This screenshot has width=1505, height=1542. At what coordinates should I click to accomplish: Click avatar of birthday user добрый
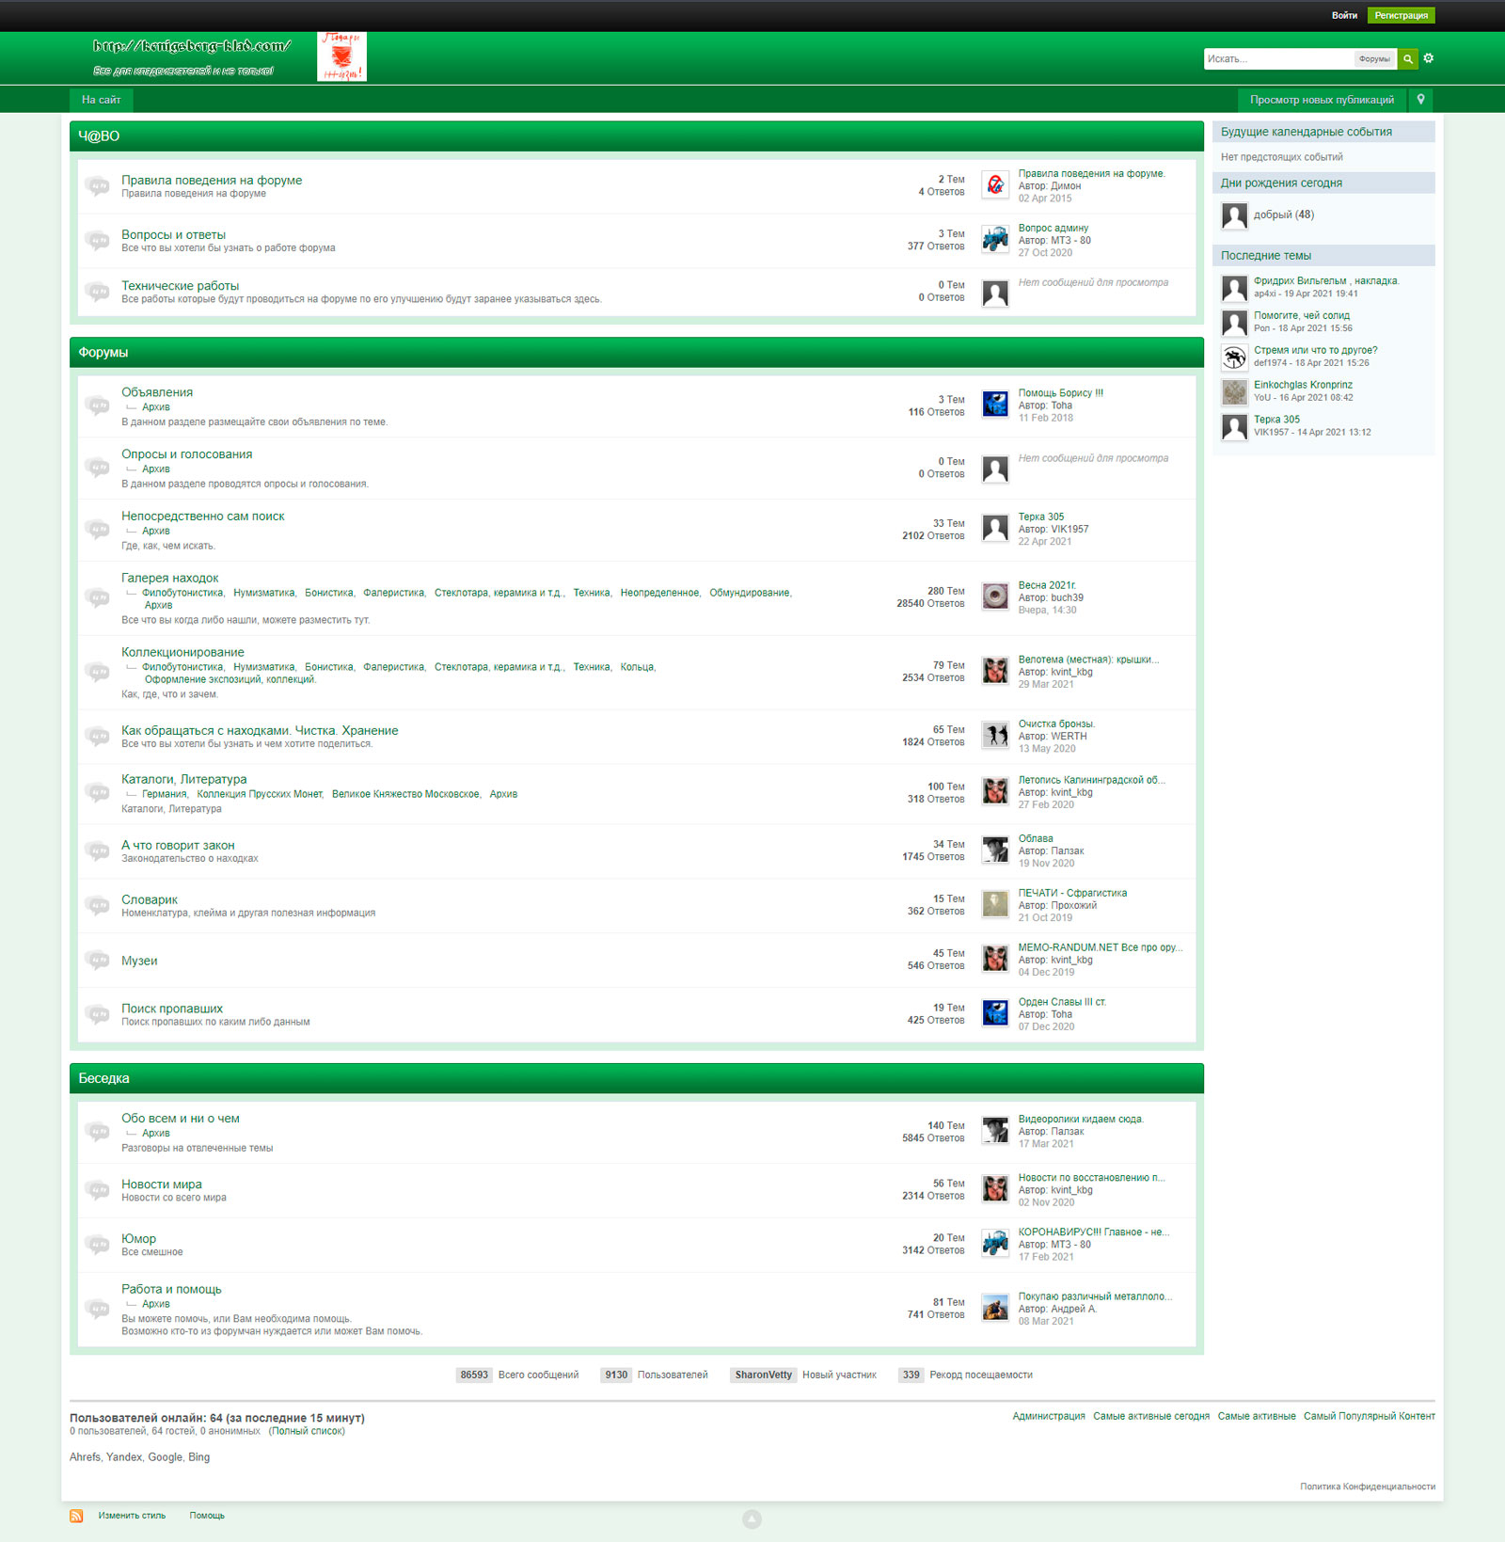click(x=1234, y=216)
